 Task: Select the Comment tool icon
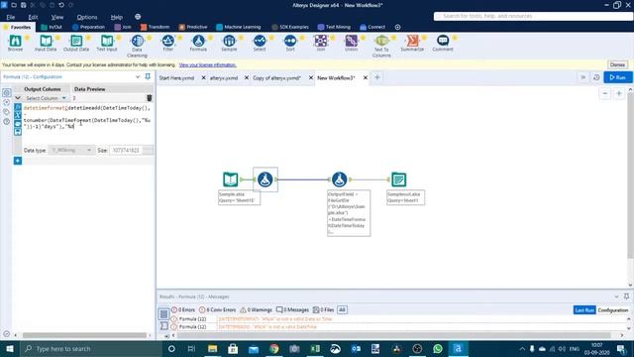443,41
